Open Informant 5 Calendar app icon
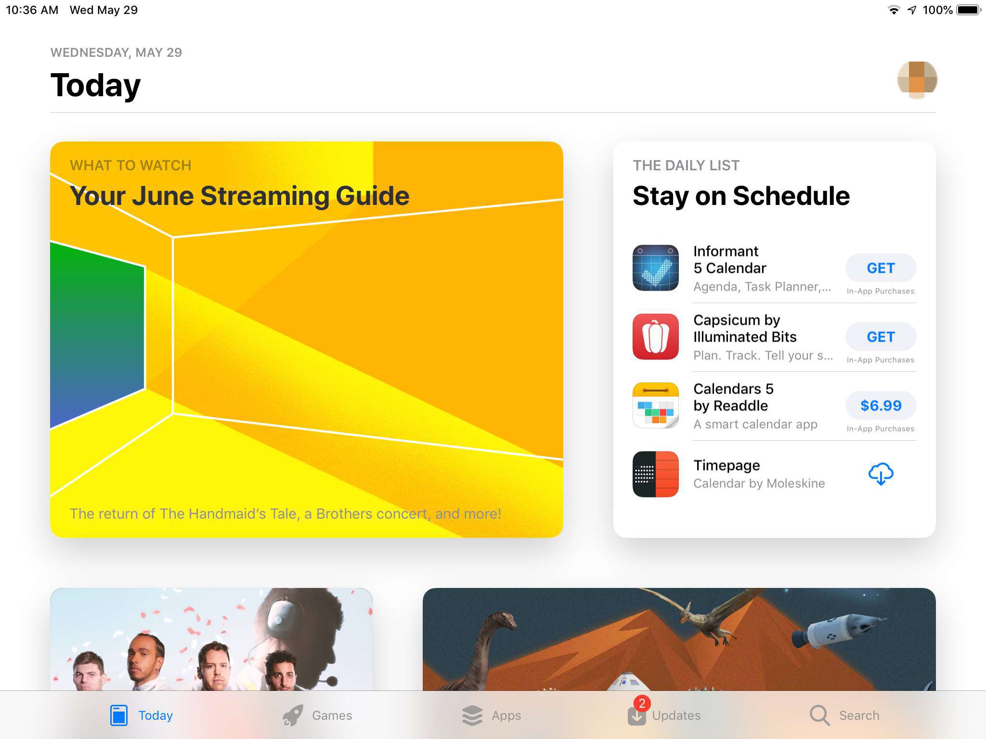This screenshot has width=986, height=739. tap(656, 268)
